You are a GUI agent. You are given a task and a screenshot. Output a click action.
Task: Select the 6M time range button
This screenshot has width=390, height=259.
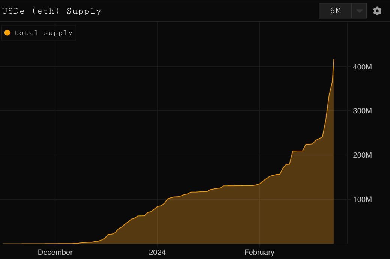(x=336, y=11)
